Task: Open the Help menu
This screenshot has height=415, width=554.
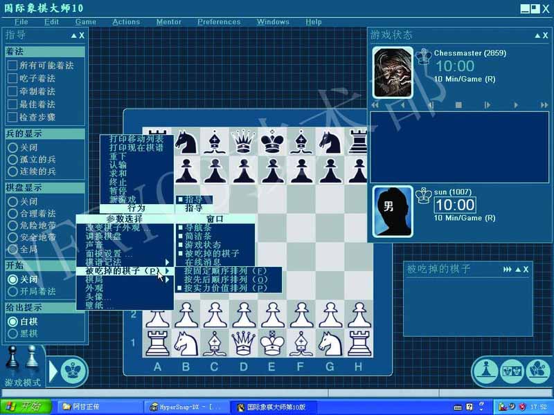Action: coord(314,22)
